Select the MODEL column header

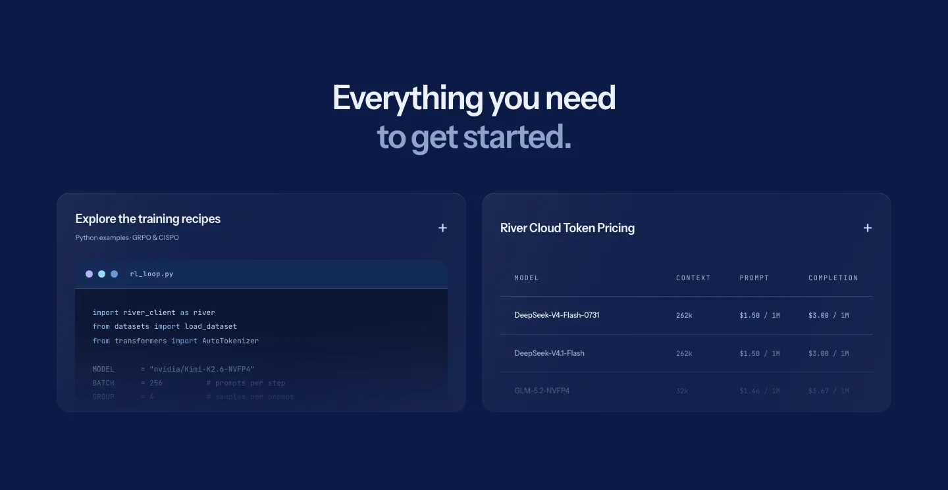[x=527, y=278]
